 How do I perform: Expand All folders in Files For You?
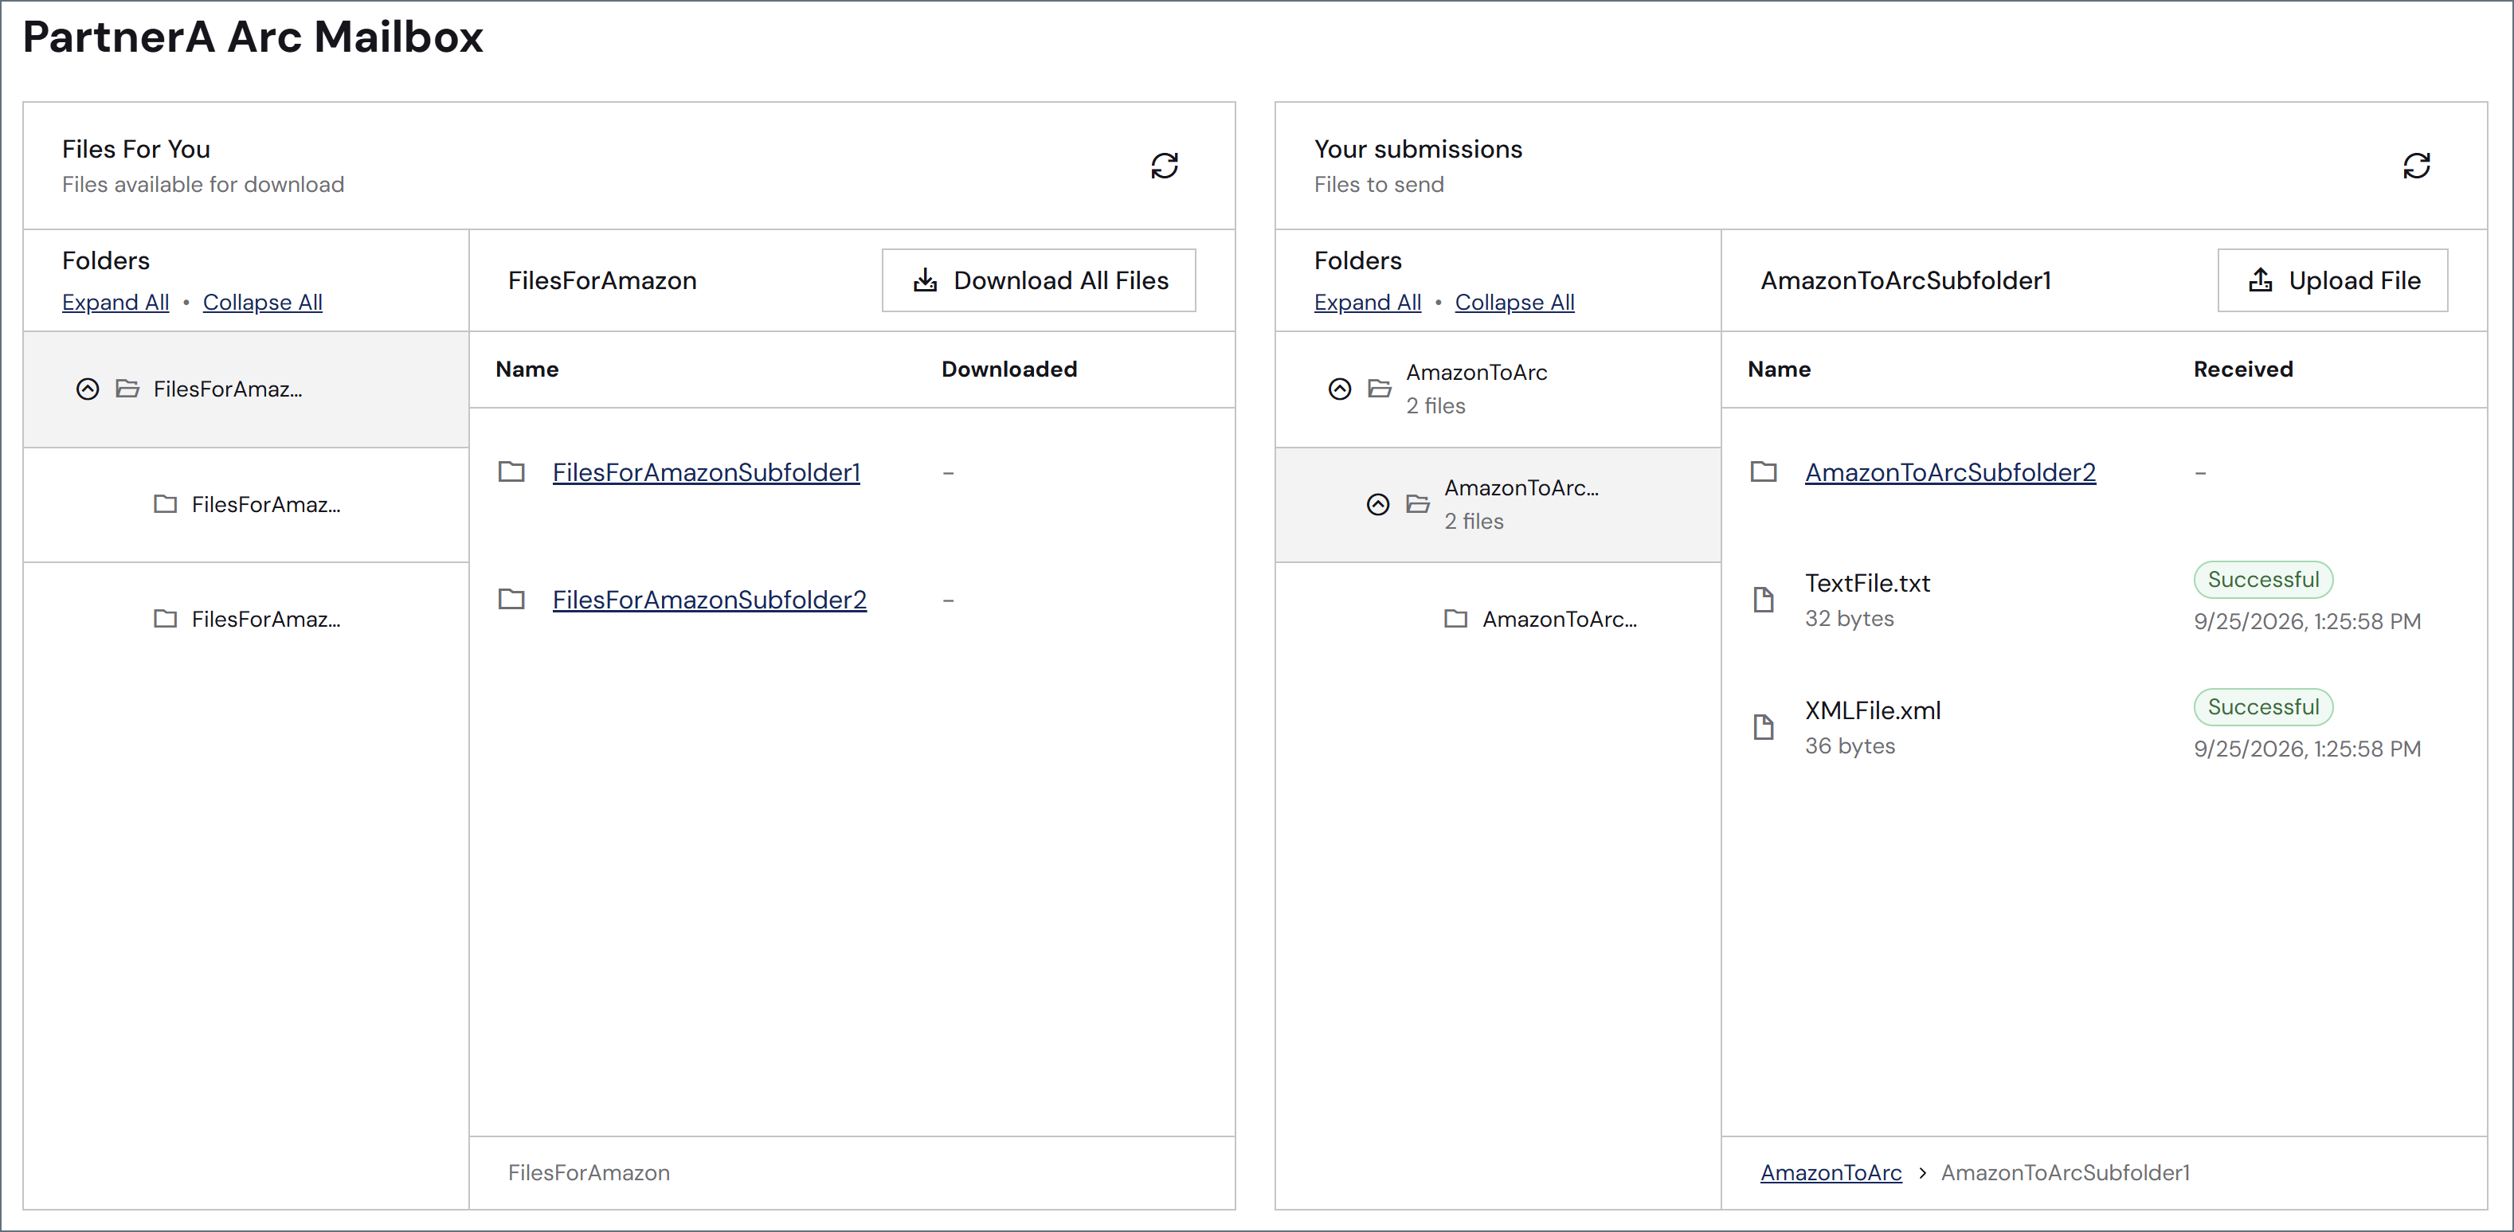pyautogui.click(x=116, y=303)
